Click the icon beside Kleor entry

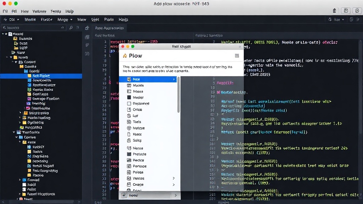(x=129, y=134)
